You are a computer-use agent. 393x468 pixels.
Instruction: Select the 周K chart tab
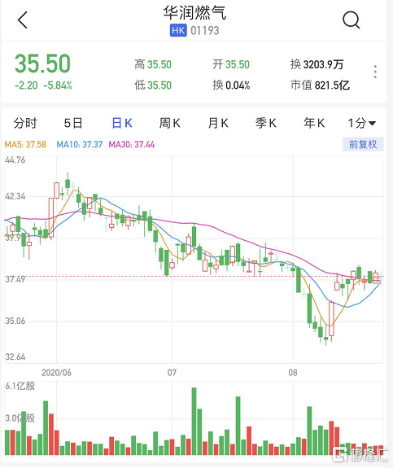point(170,123)
